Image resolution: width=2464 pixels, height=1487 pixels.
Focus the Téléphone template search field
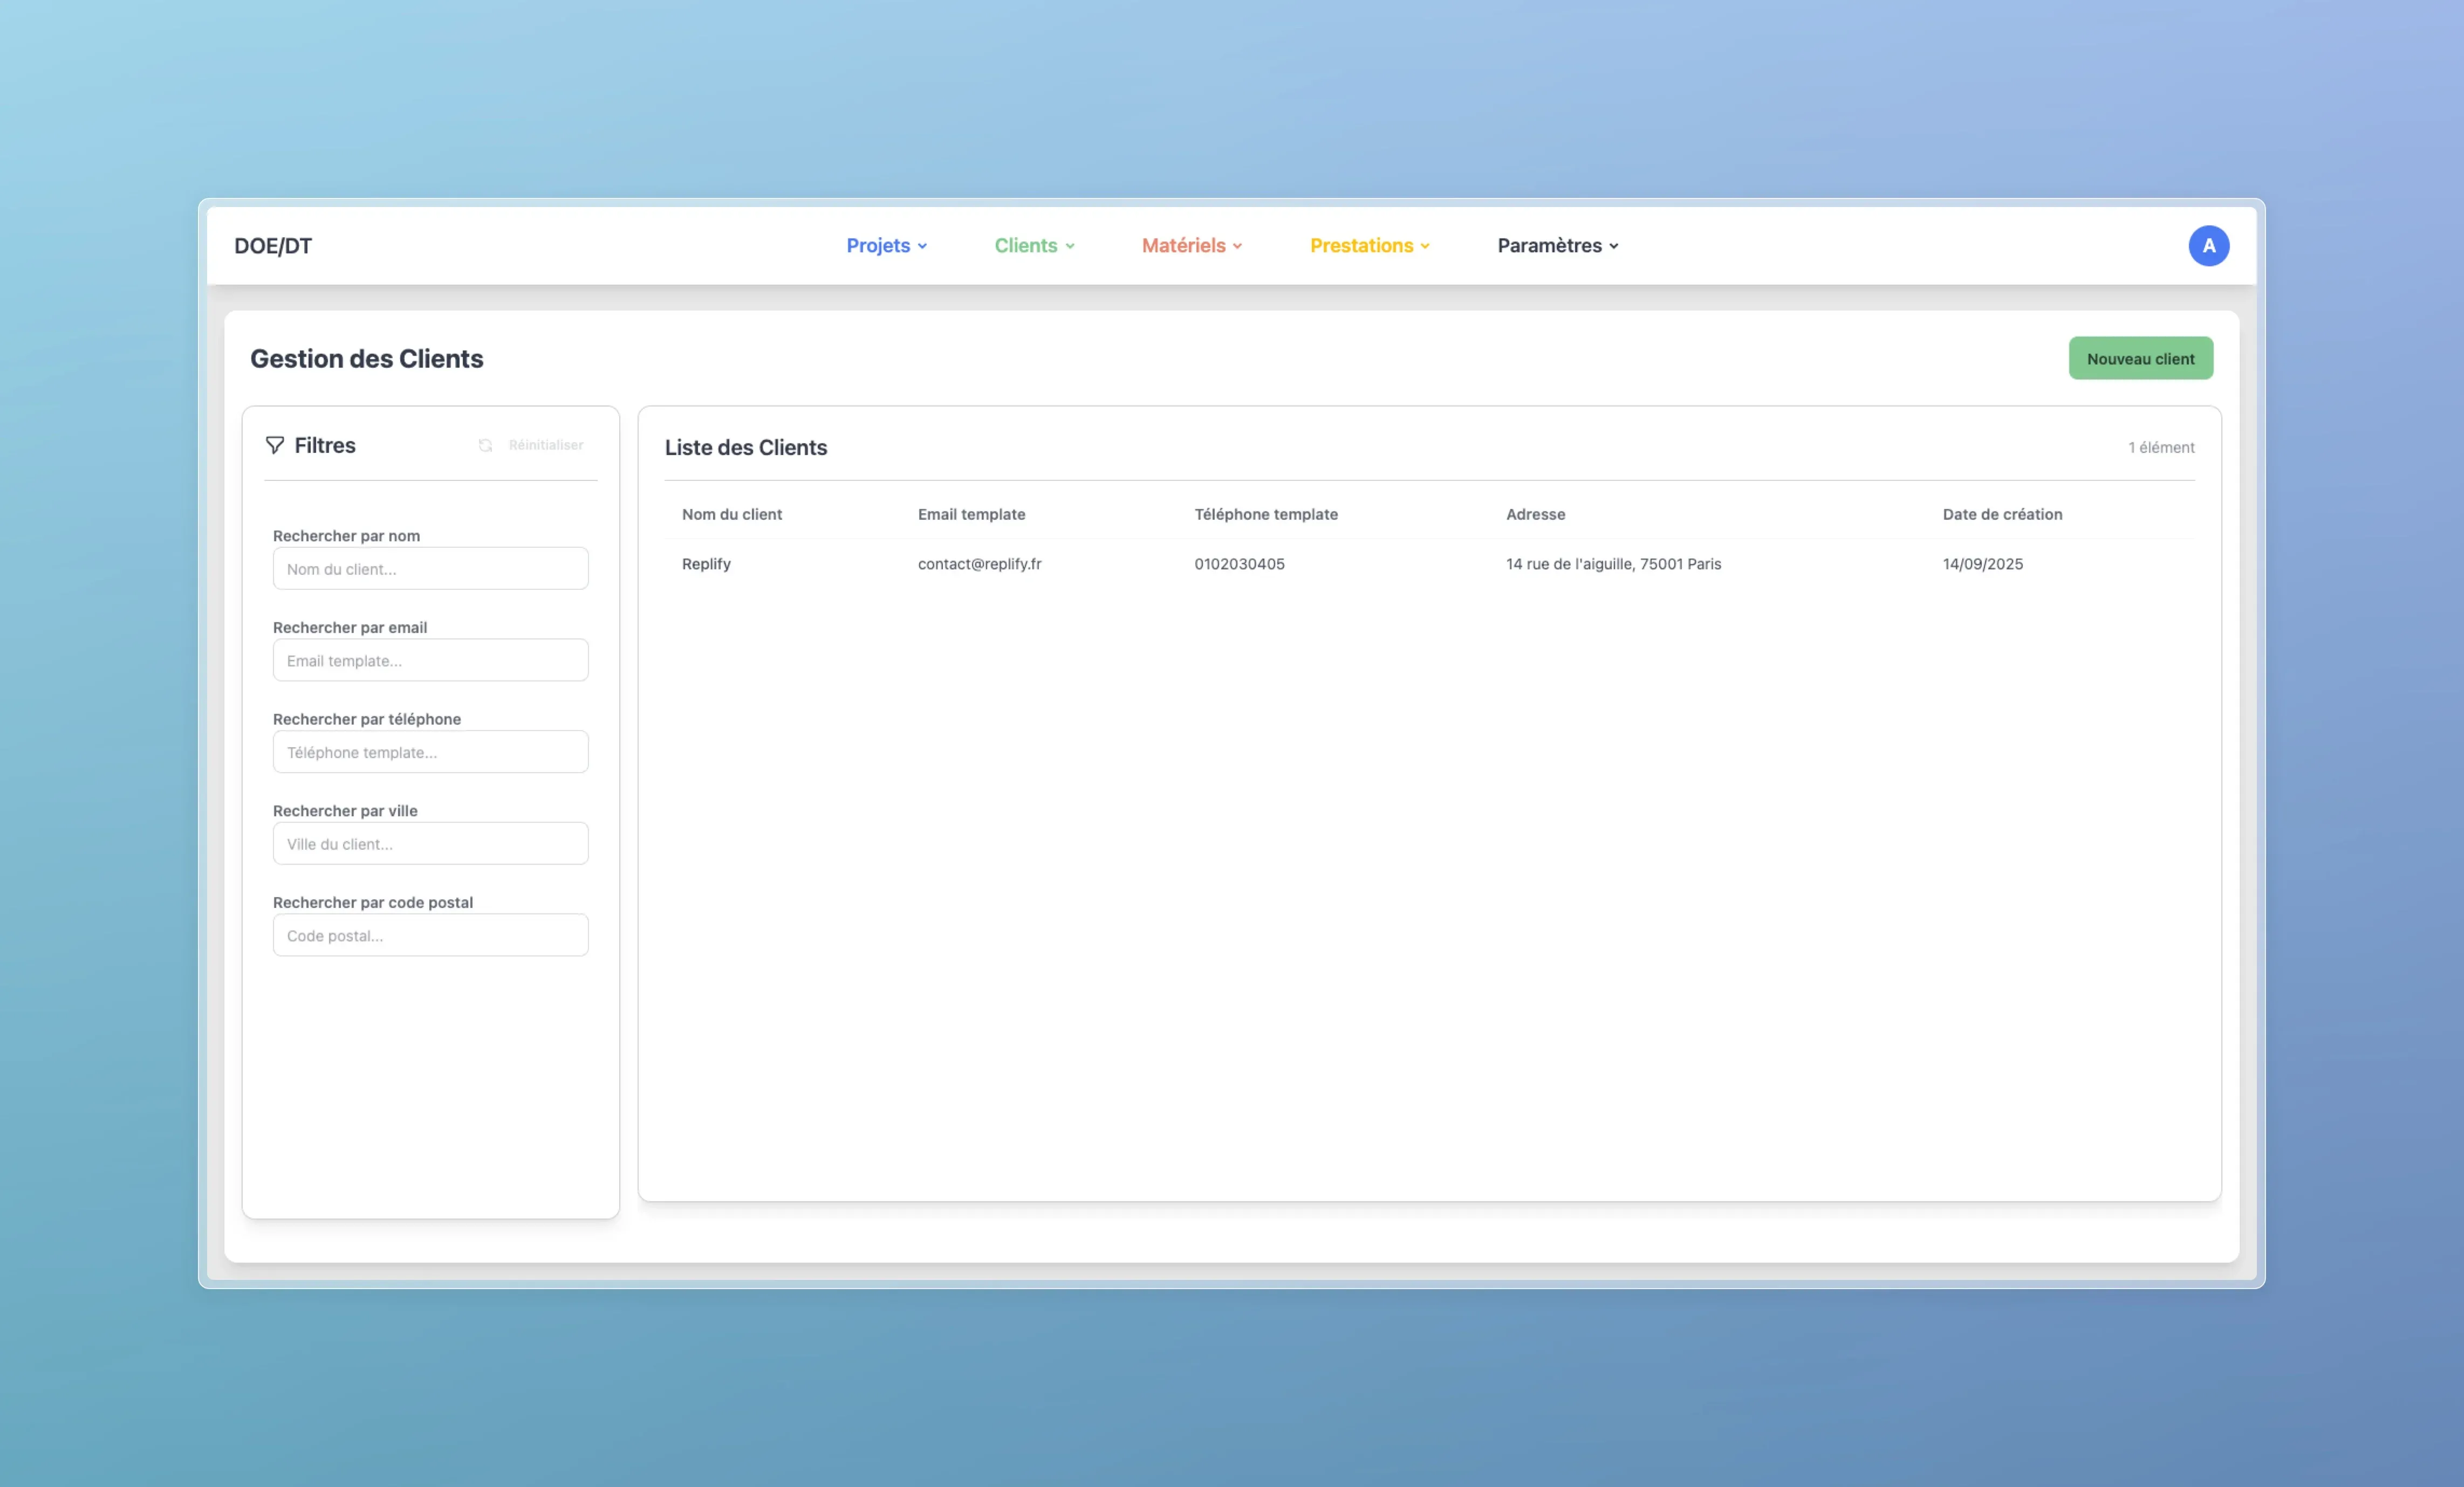(x=430, y=753)
